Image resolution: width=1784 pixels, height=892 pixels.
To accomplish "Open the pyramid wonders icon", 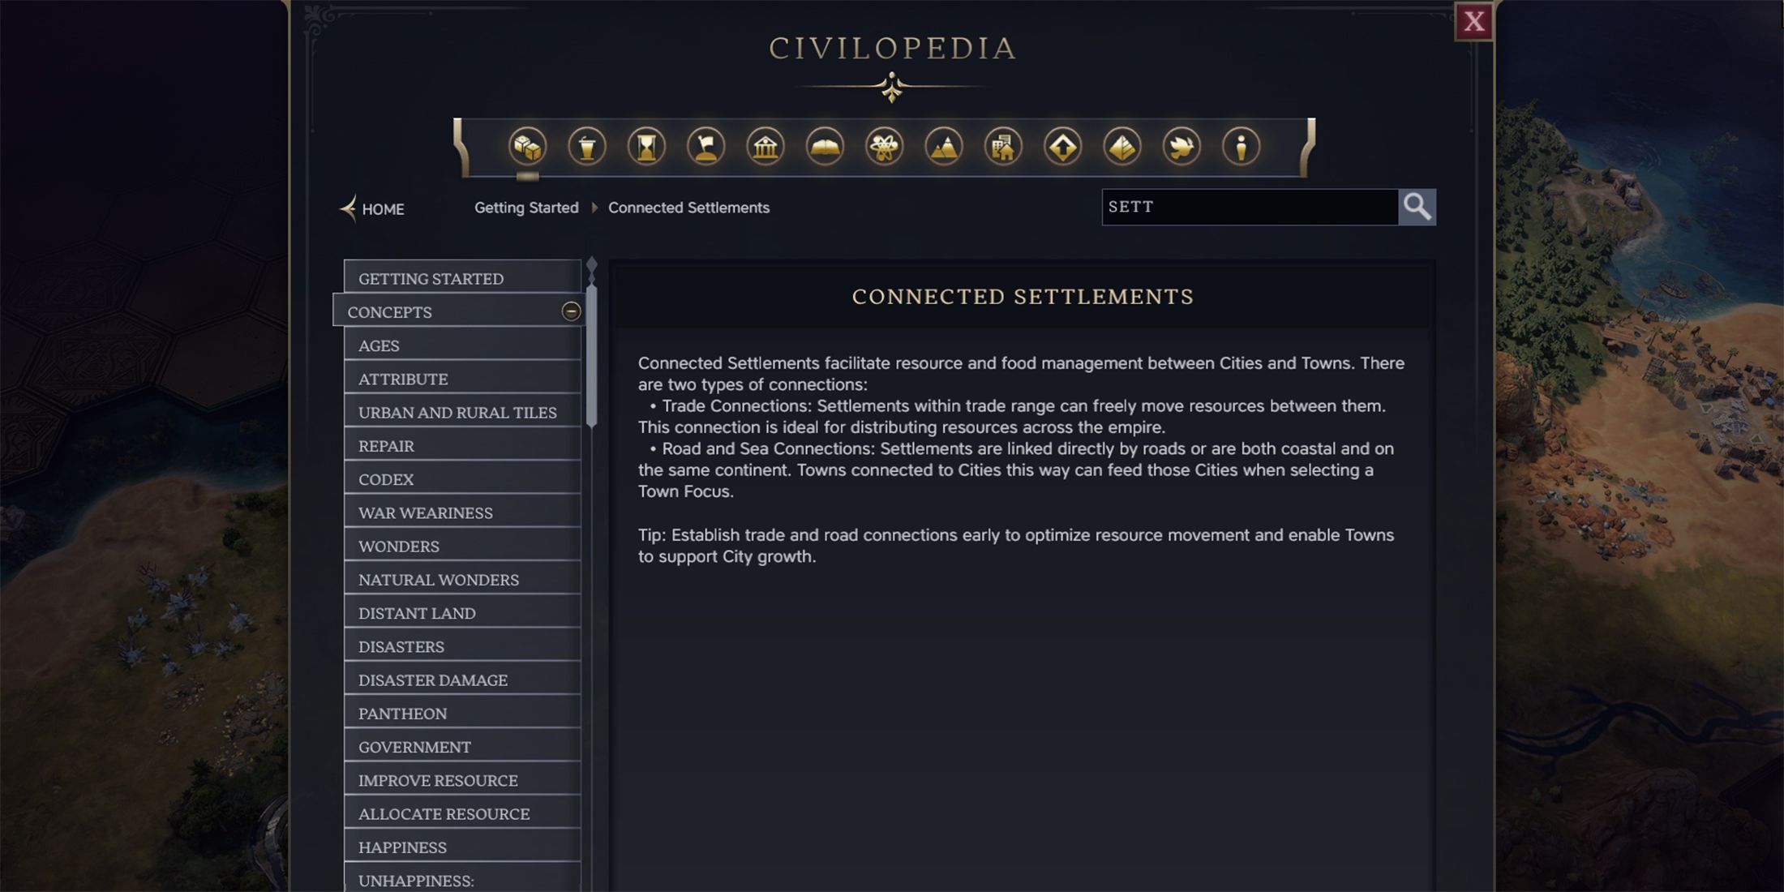I will pyautogui.click(x=1122, y=147).
